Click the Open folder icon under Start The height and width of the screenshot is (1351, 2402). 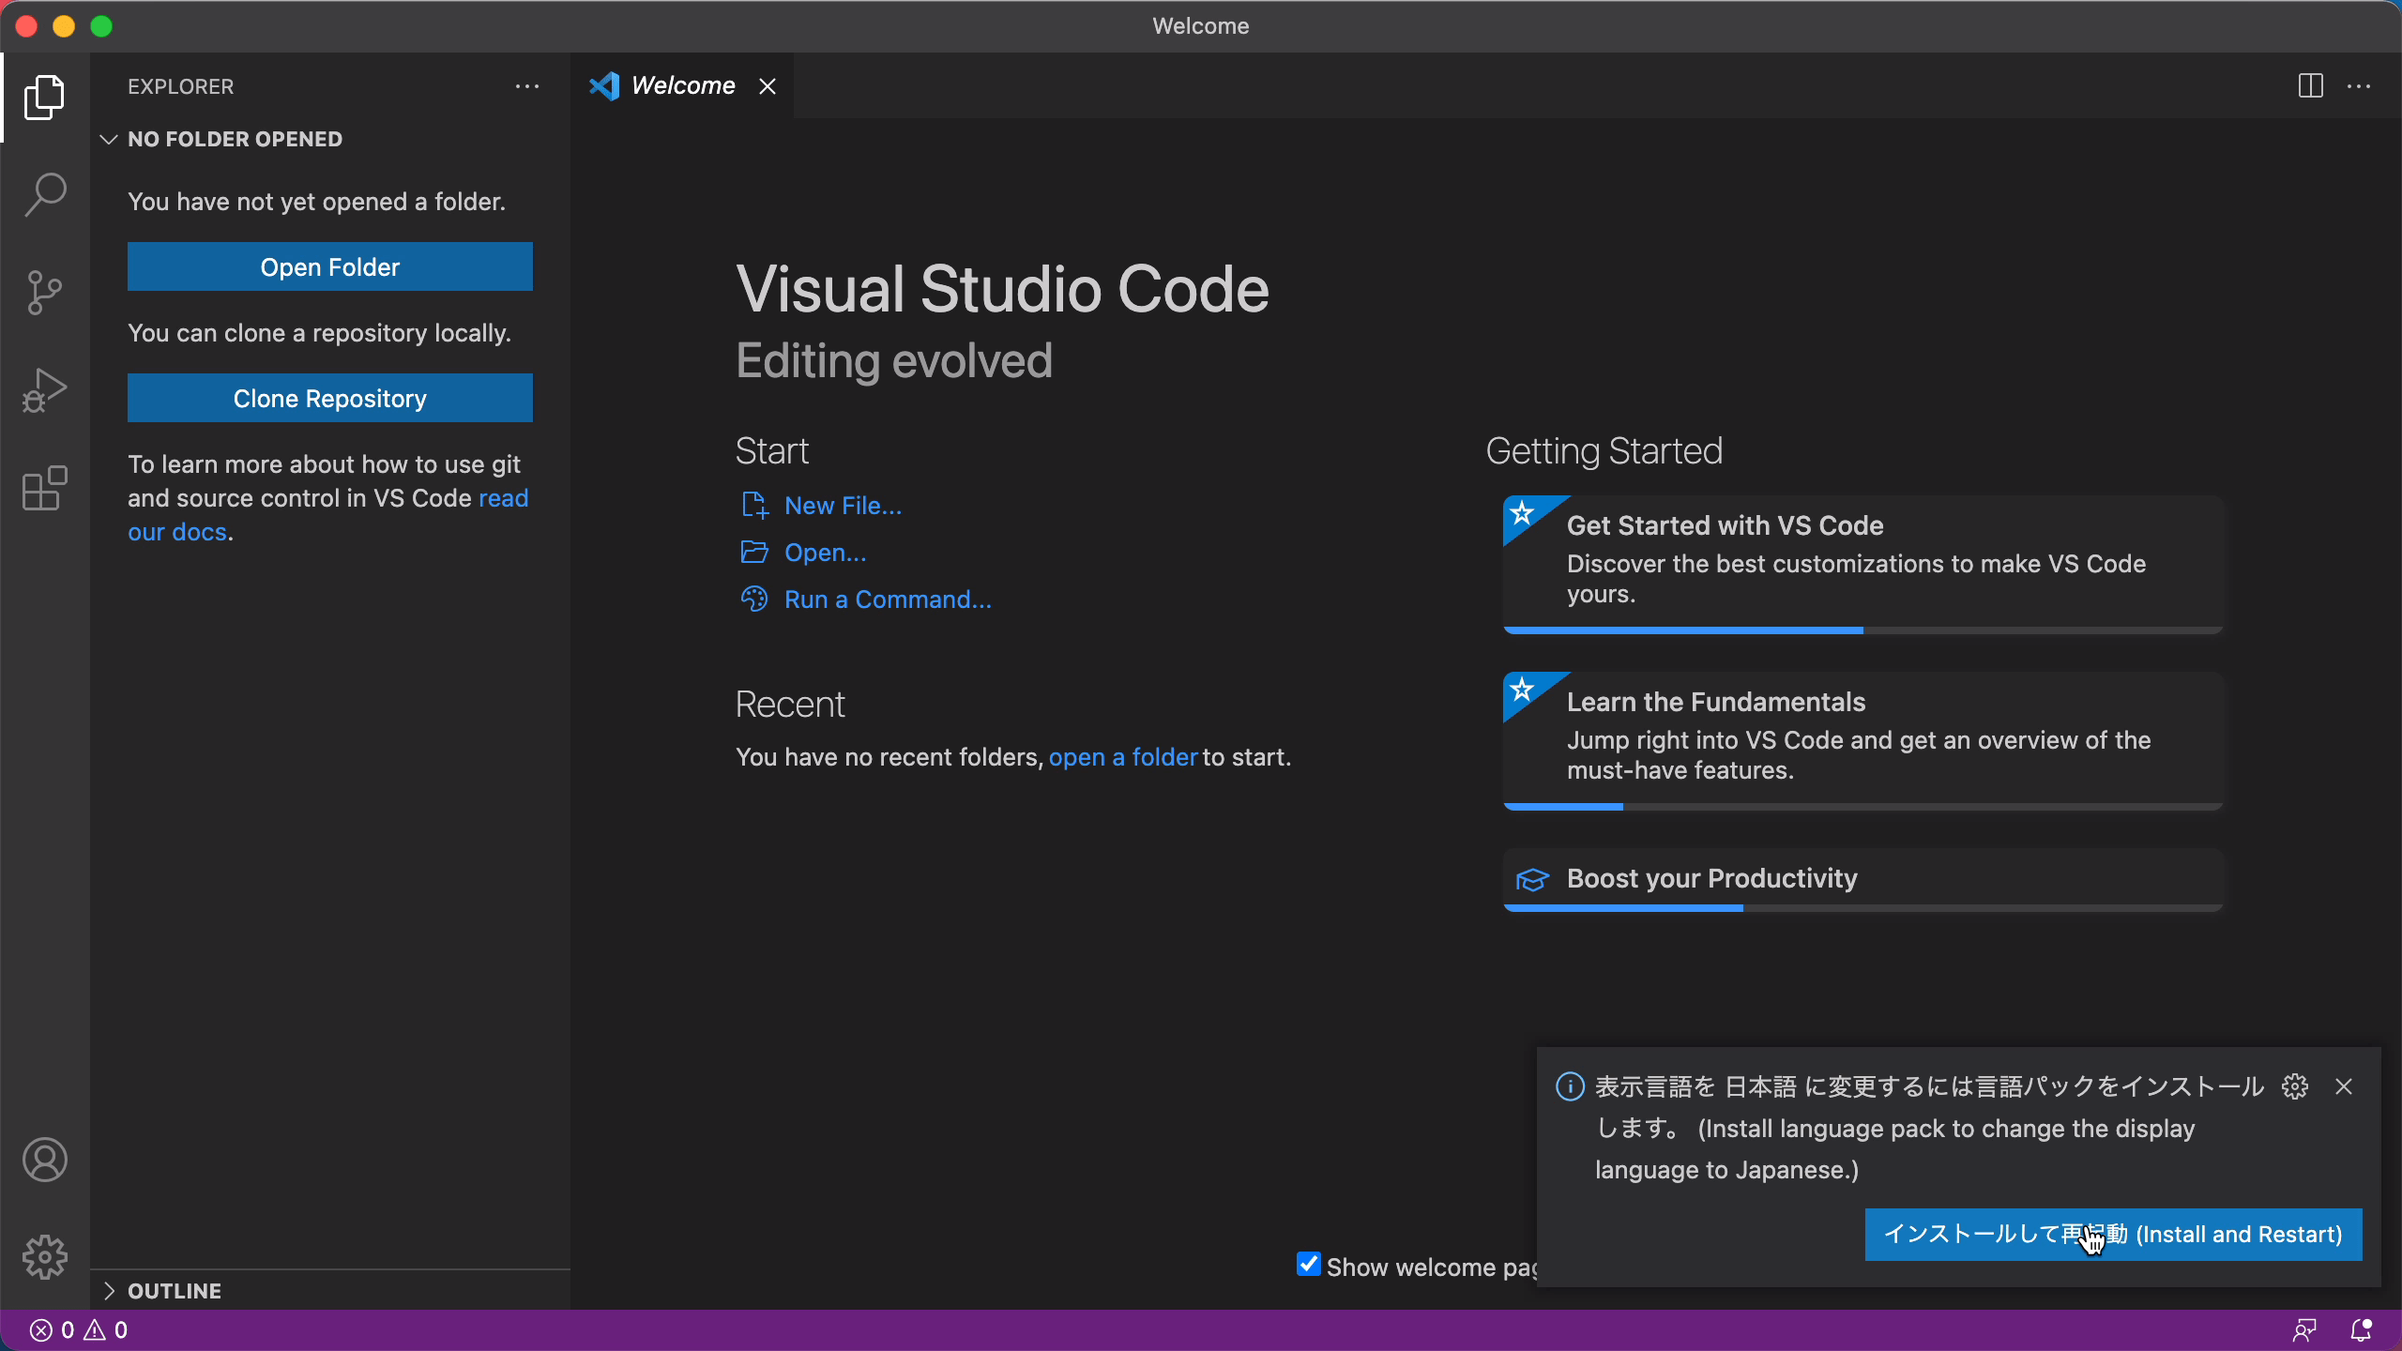coord(754,553)
